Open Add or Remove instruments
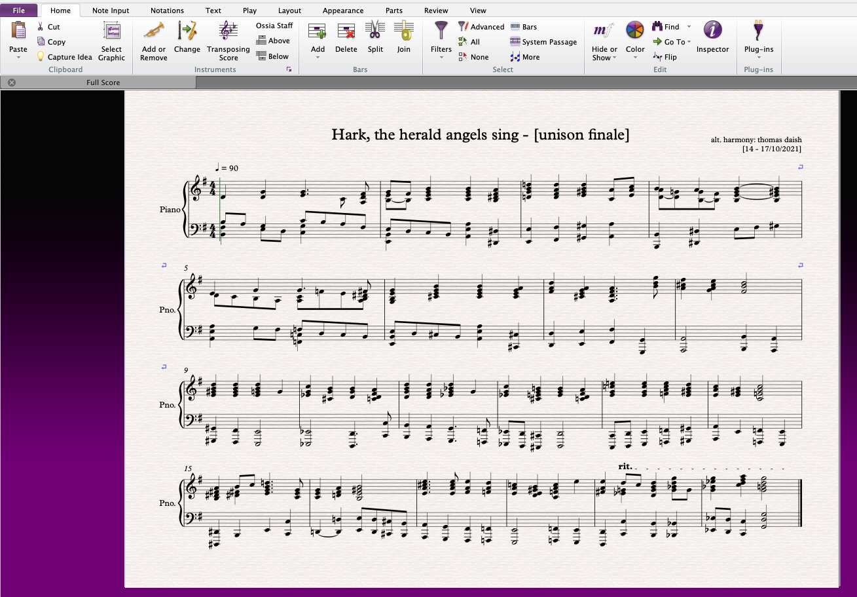 (x=154, y=31)
